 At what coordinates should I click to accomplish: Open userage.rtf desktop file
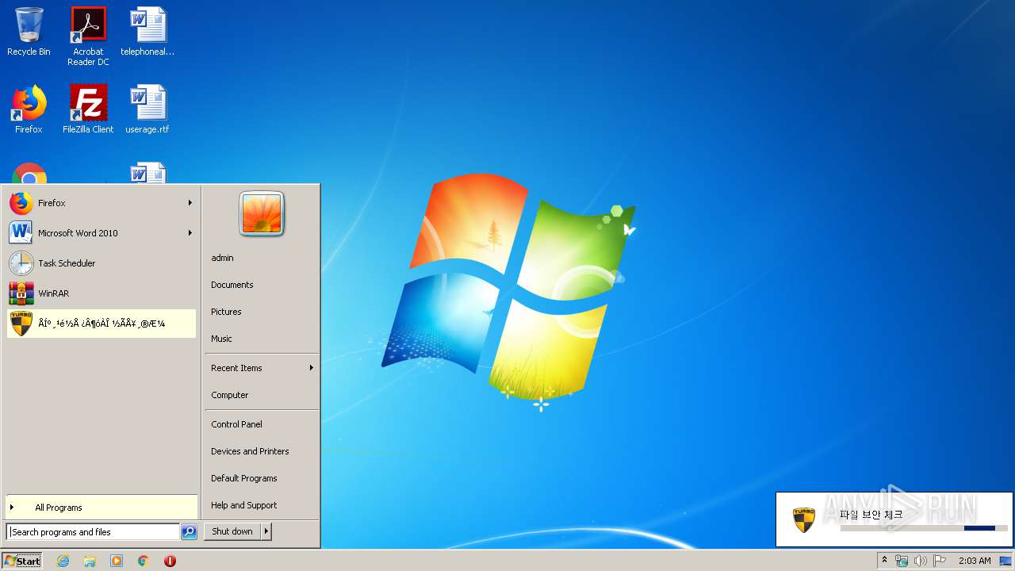click(x=147, y=109)
